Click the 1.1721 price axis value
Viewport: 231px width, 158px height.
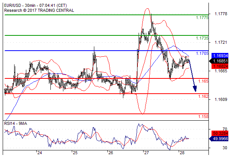tap(221, 42)
